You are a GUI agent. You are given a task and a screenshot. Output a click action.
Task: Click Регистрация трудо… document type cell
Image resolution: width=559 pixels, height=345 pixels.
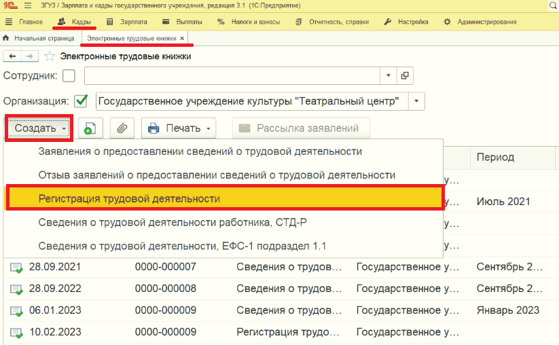288,332
